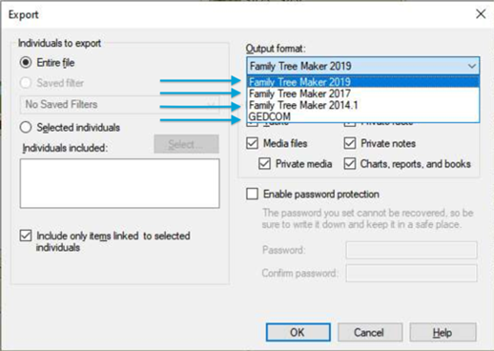Toggle the Private media checkbox
The height and width of the screenshot is (351, 494).
coord(264,164)
